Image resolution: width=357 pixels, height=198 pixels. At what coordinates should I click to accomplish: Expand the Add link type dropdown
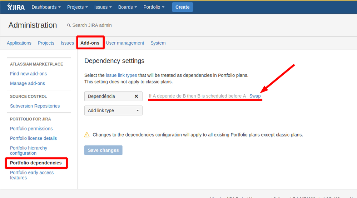(x=113, y=110)
